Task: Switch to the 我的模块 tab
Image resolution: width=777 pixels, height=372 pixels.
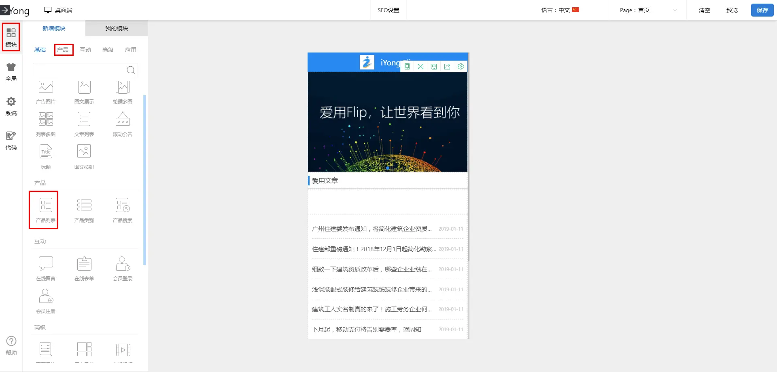Action: click(117, 28)
